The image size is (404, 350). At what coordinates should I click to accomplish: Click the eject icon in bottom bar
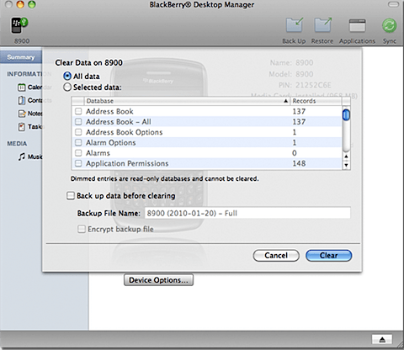[x=382, y=339]
